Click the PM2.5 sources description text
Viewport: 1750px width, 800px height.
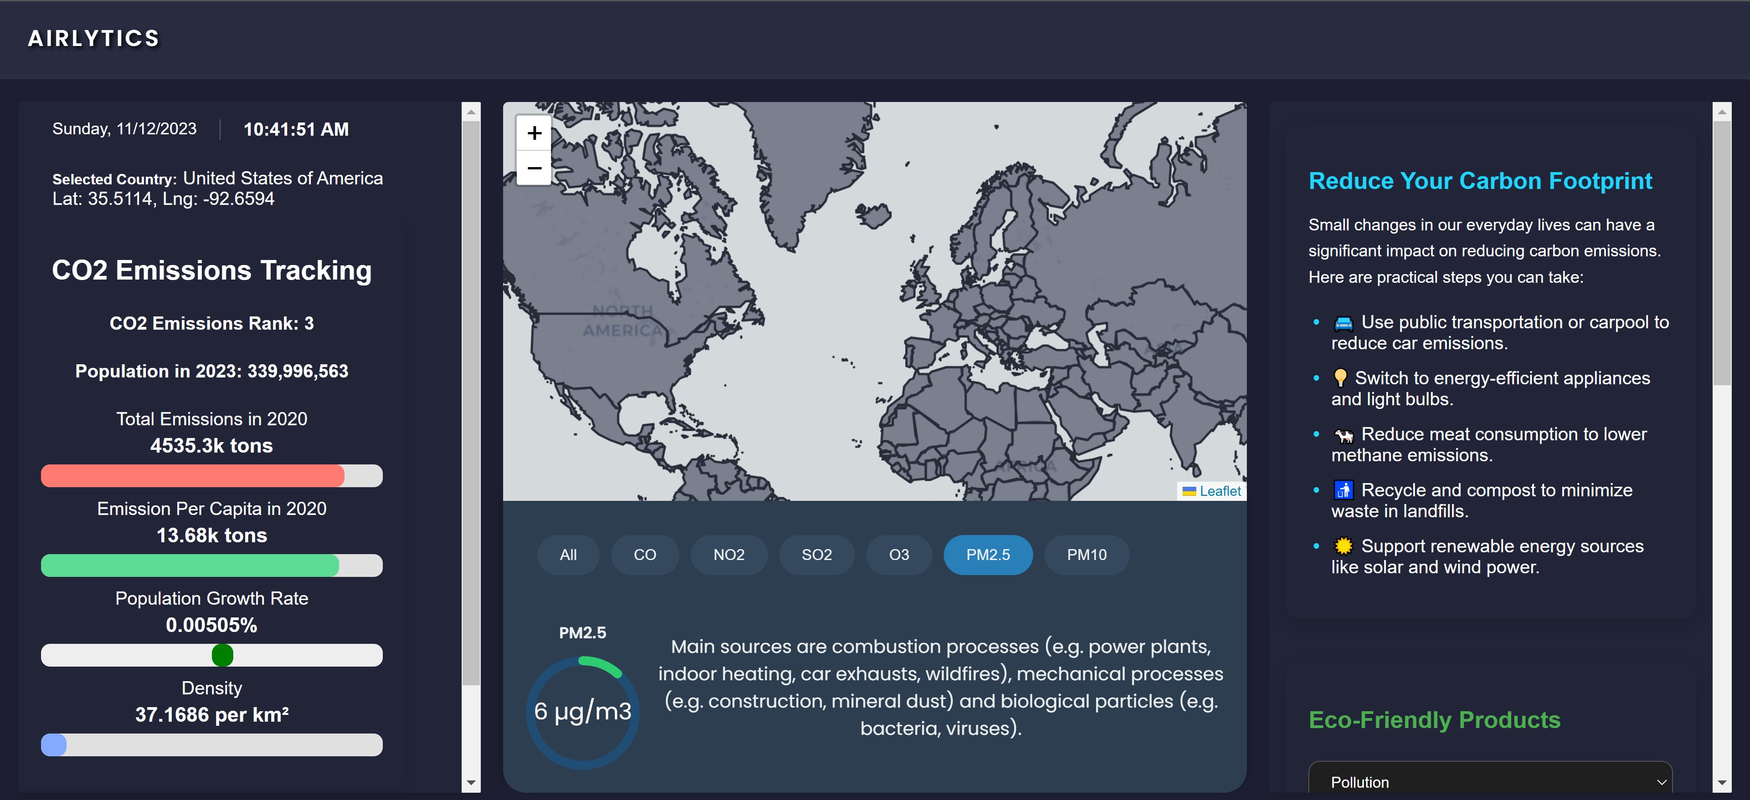(x=940, y=688)
